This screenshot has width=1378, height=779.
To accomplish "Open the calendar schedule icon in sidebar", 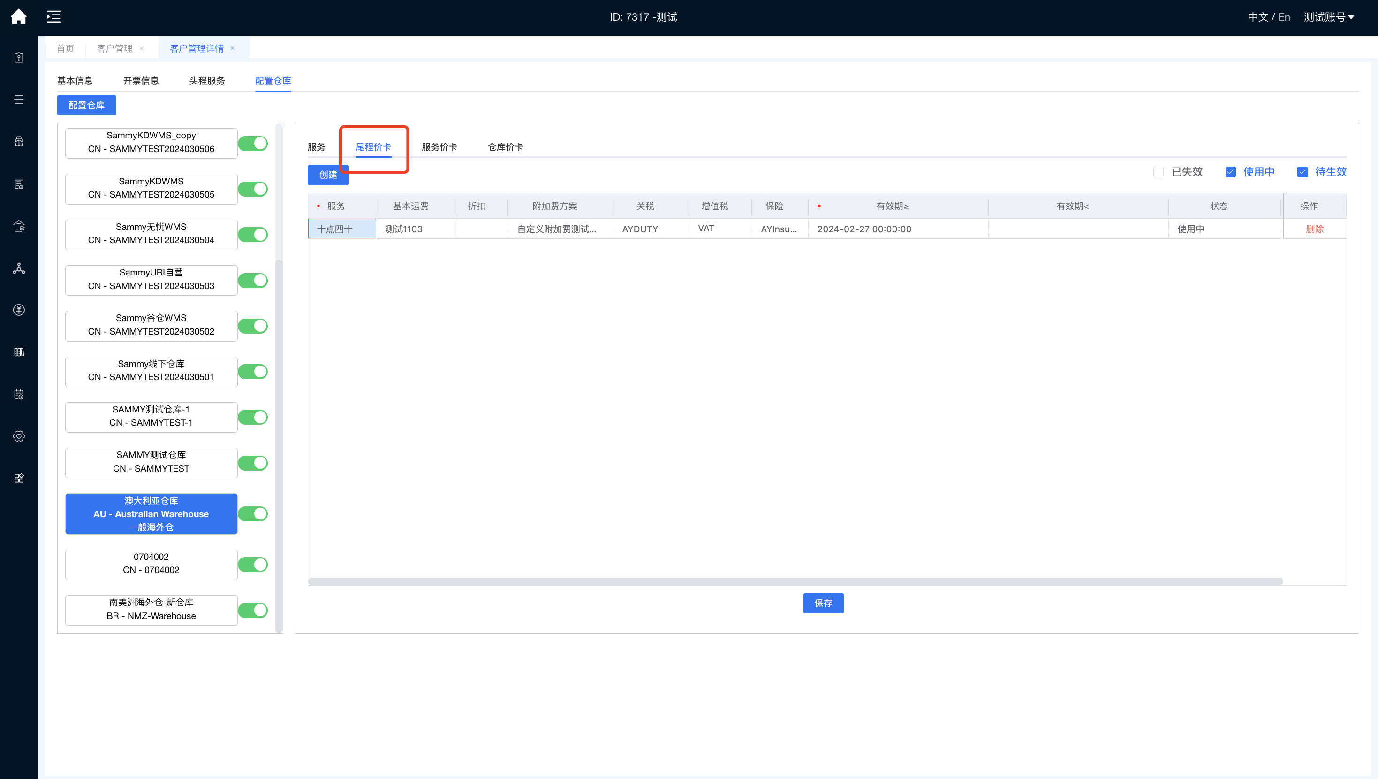I will 19,394.
